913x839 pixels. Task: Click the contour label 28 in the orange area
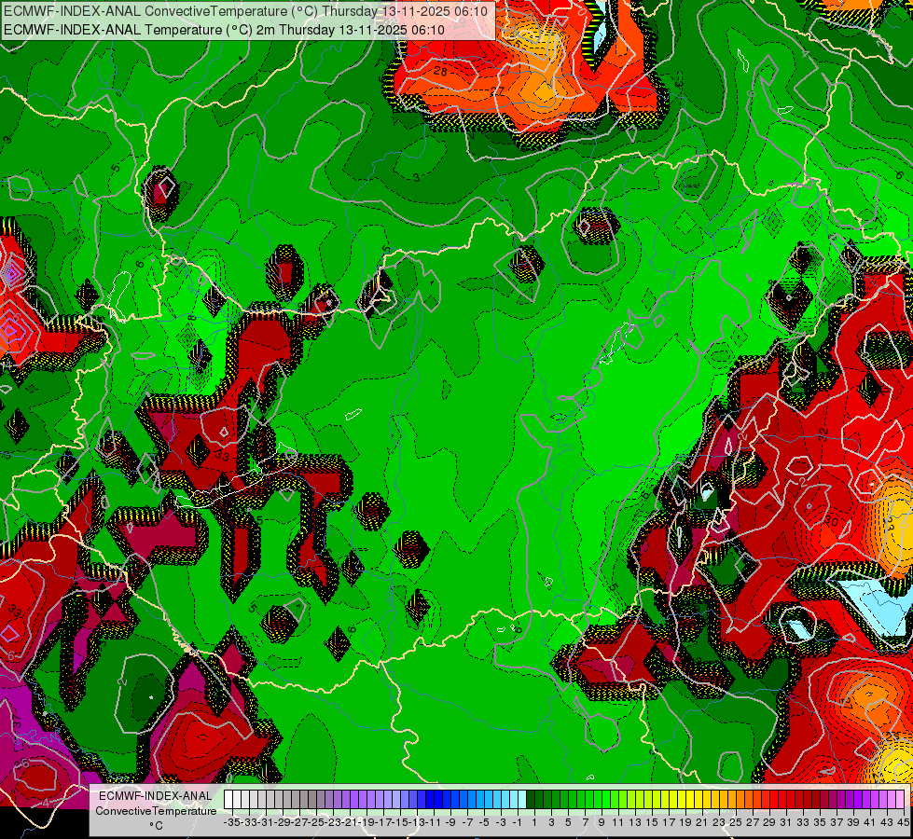pyautogui.click(x=440, y=71)
